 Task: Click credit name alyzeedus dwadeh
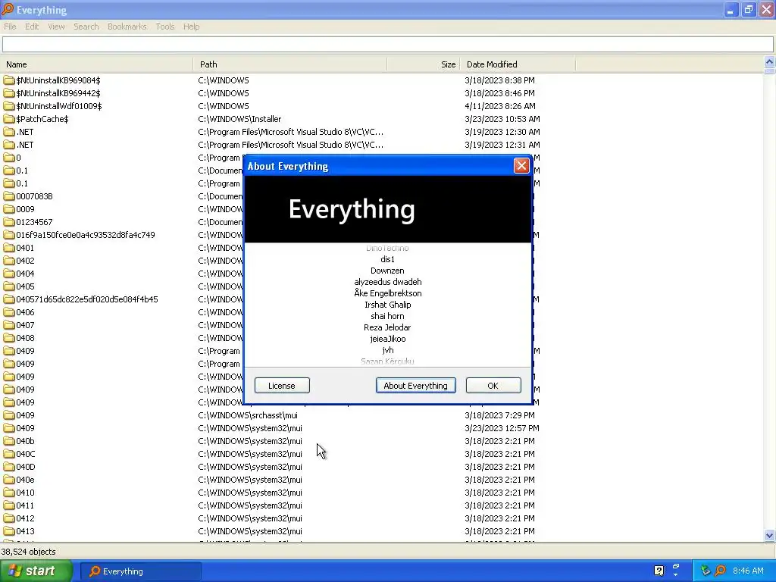(387, 282)
